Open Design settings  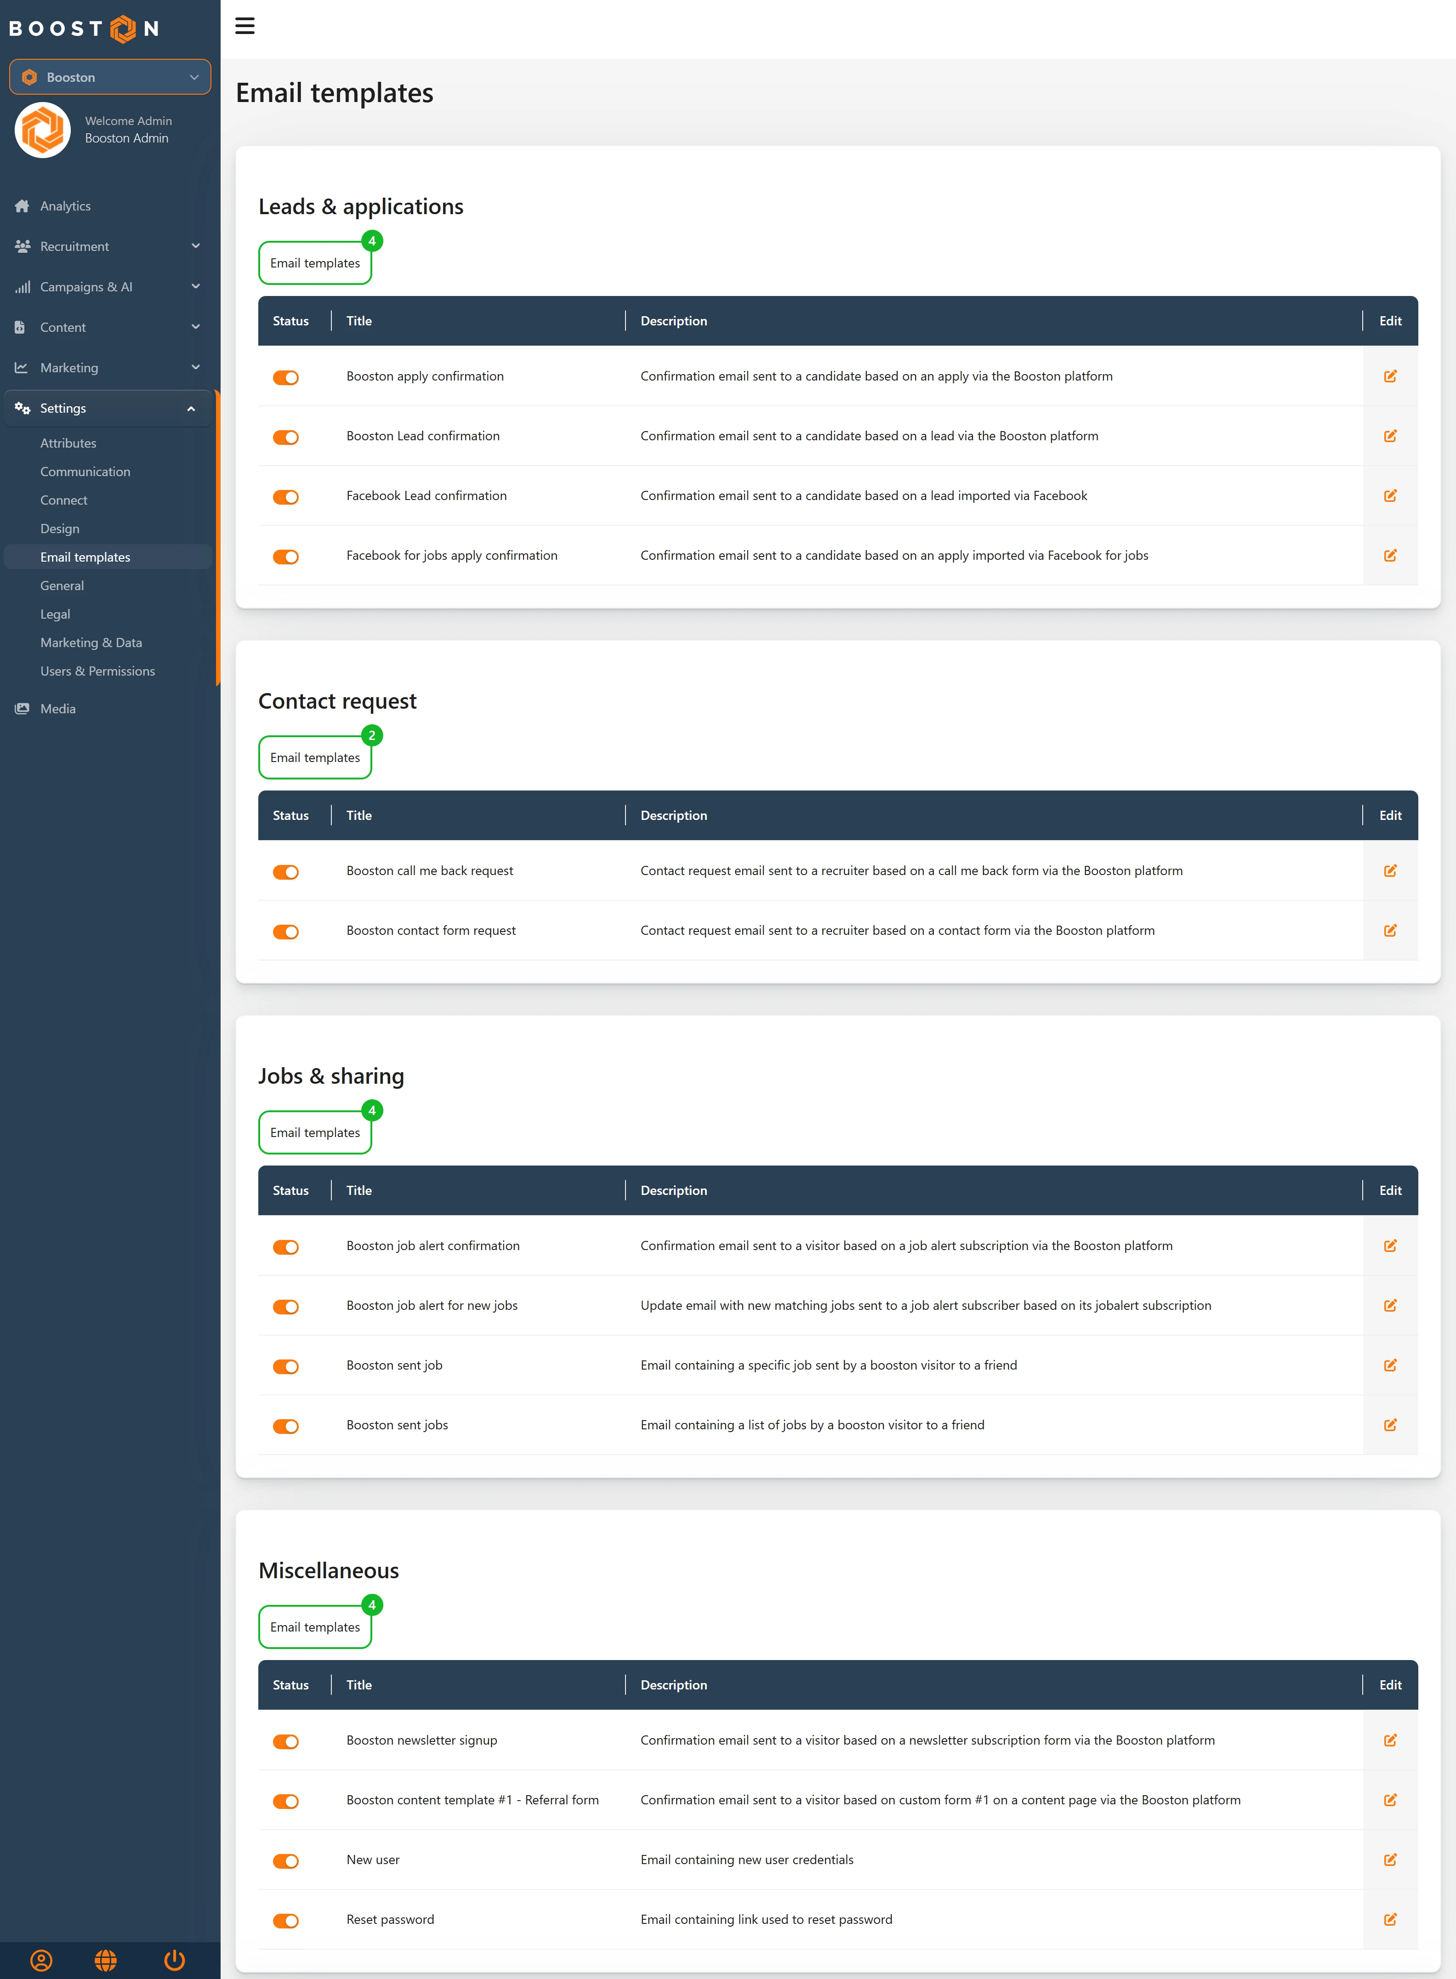point(59,529)
